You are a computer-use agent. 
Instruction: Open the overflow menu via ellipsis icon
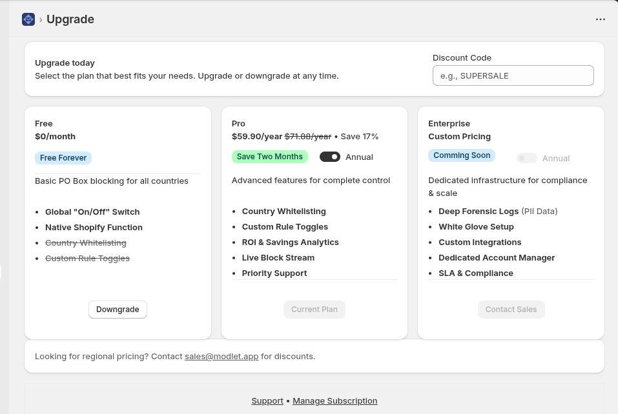coord(601,19)
